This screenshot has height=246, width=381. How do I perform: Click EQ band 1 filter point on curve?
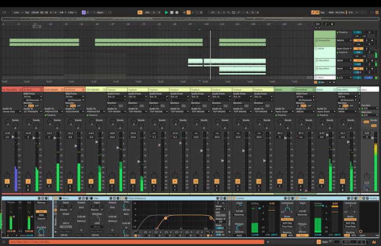(x=165, y=218)
